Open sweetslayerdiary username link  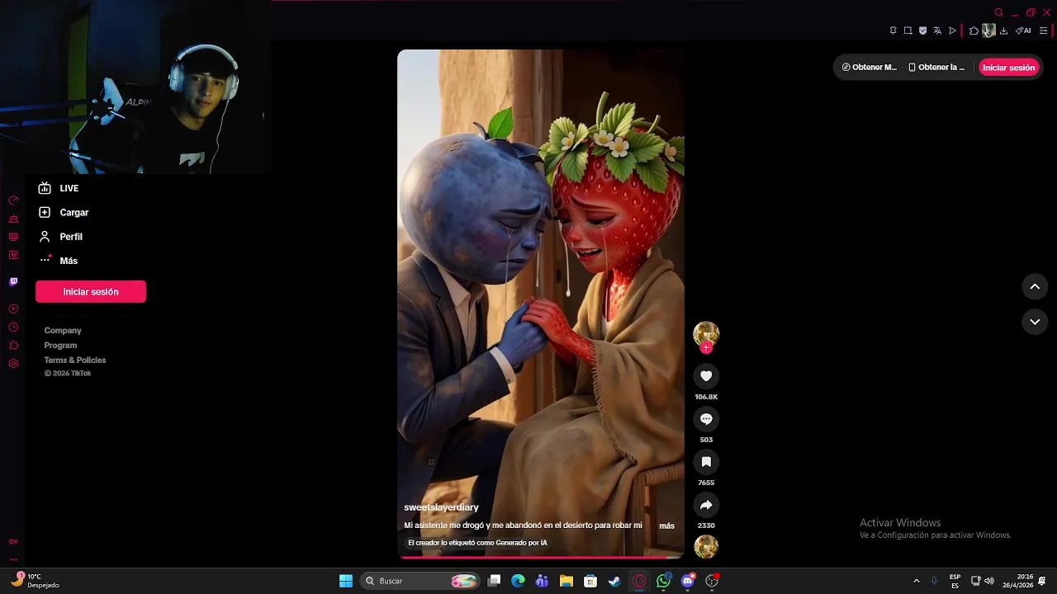[x=441, y=507]
